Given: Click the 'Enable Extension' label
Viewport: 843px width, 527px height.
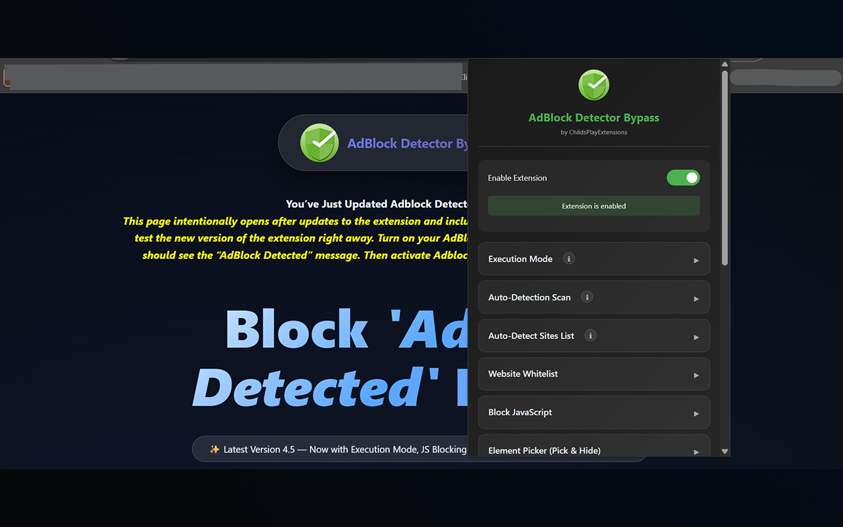Looking at the screenshot, I should point(517,178).
